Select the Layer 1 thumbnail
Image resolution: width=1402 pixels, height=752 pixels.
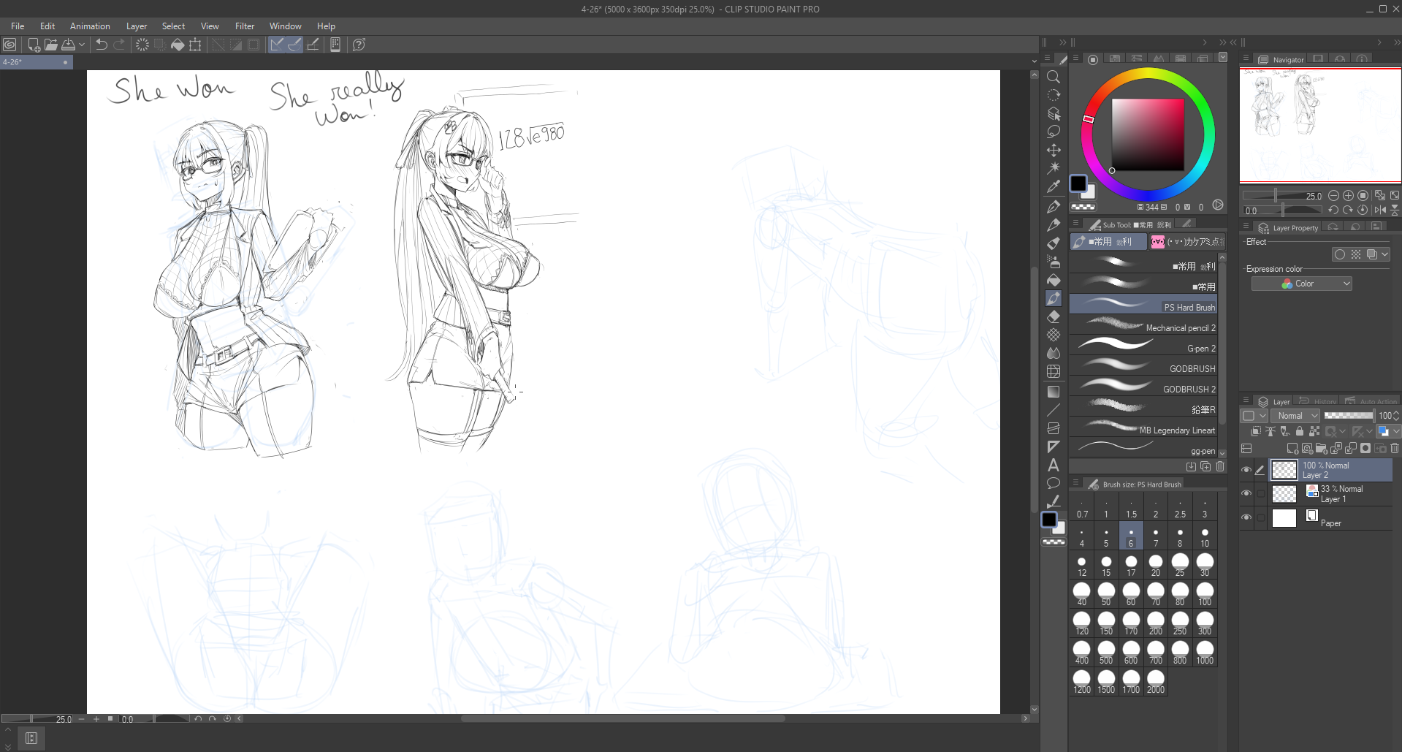coord(1284,494)
